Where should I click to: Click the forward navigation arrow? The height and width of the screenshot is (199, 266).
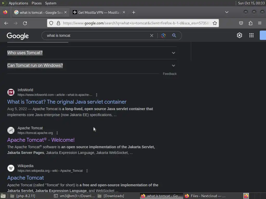tap(16, 23)
